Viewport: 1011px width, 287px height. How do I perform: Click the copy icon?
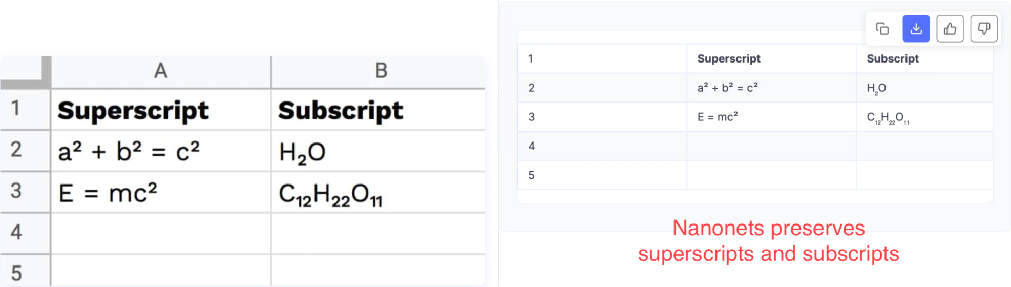tap(882, 29)
